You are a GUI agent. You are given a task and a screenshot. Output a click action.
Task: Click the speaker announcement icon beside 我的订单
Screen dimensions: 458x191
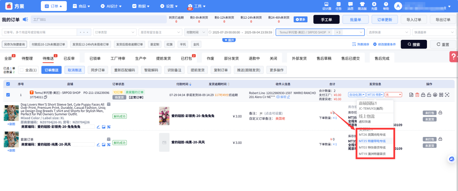point(25,19)
